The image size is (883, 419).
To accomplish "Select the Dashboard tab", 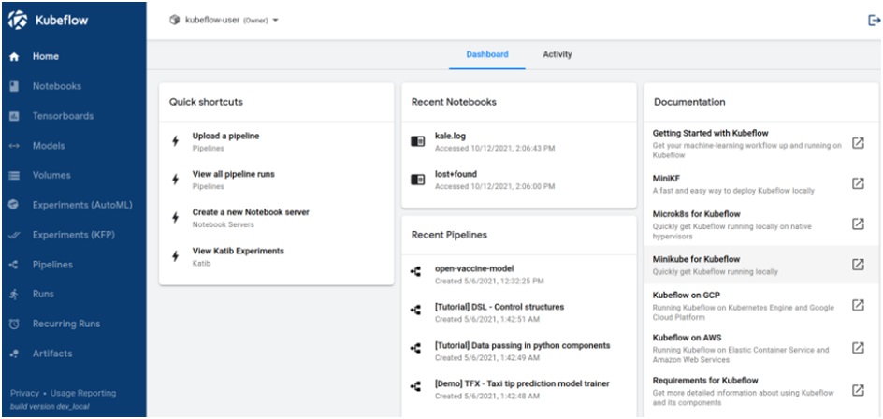I will coord(487,54).
